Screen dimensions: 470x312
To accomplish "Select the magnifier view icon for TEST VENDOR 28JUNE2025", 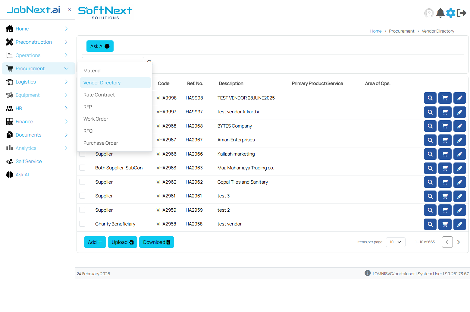I will (430, 98).
